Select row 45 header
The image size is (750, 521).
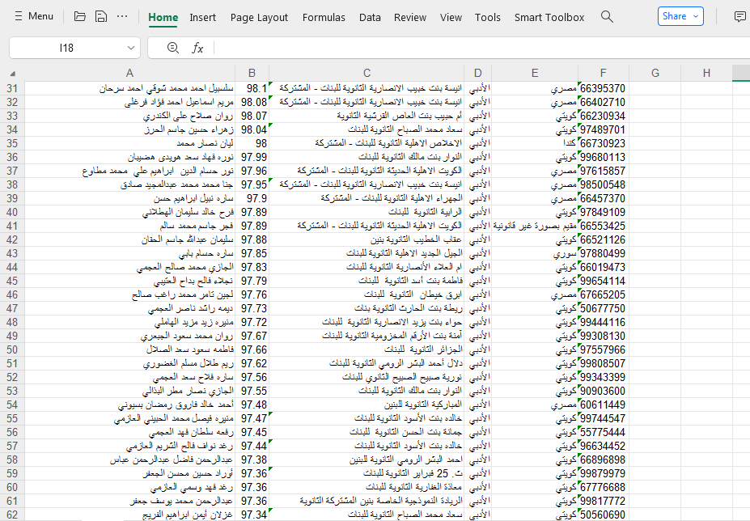point(12,281)
